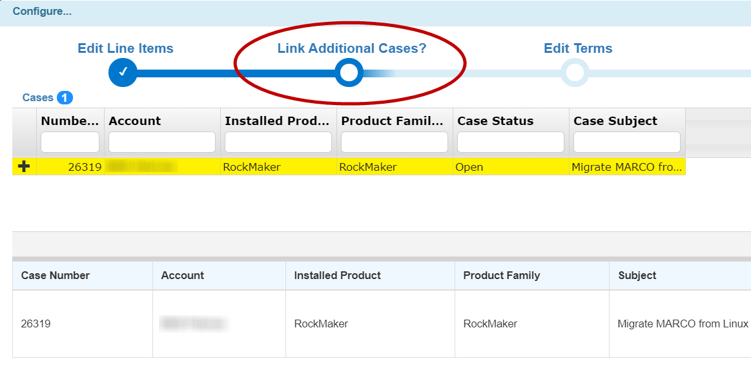Sort by Case Subject column header
This screenshot has height=377, width=751.
[615, 121]
